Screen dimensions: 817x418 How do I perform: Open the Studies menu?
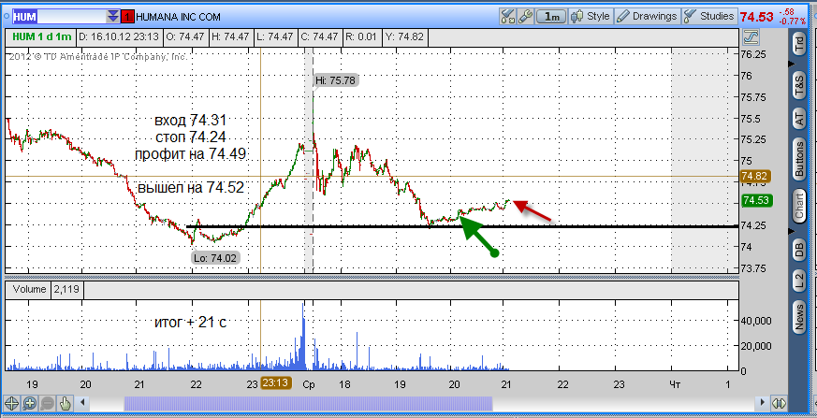[710, 17]
